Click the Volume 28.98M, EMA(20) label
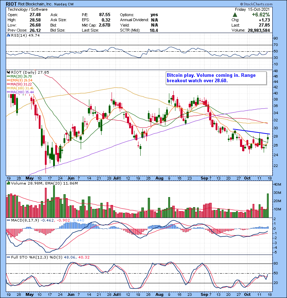The width and height of the screenshot is (287, 298). point(44,183)
